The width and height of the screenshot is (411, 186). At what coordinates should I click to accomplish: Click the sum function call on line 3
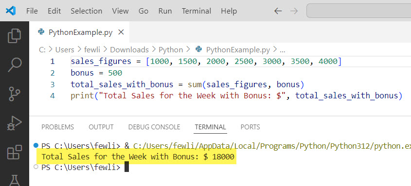click(x=195, y=84)
